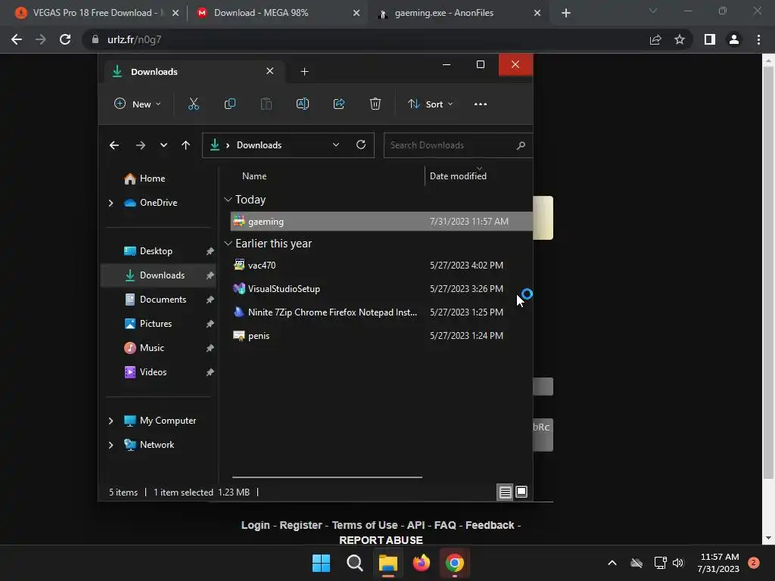Collapse the Today group

pos(228,200)
